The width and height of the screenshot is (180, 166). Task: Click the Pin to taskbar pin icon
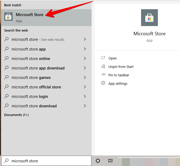tap(103, 74)
